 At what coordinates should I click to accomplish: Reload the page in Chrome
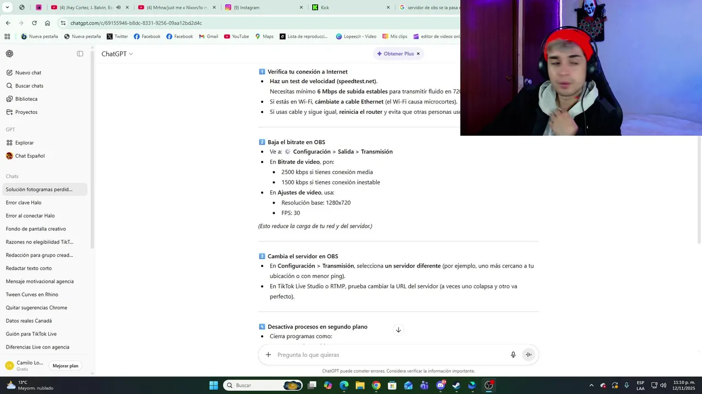34,23
